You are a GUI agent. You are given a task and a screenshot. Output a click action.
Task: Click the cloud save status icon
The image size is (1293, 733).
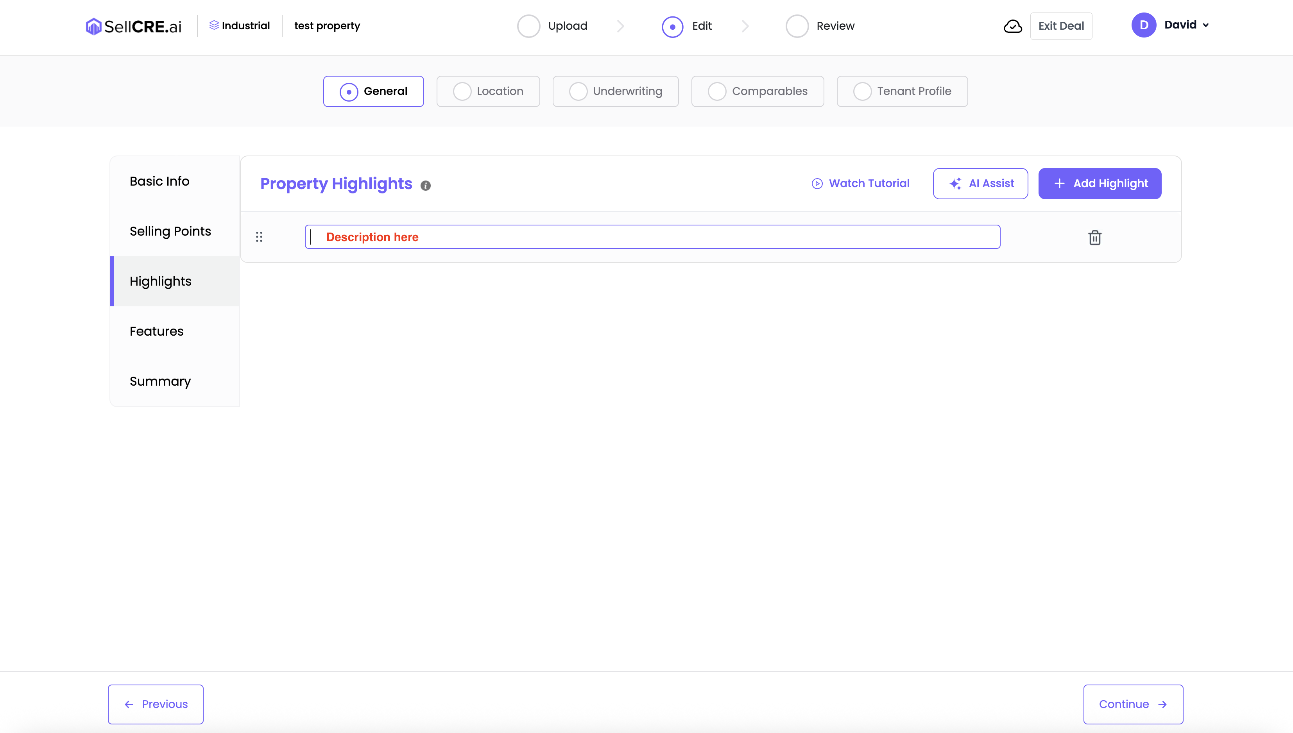1012,26
